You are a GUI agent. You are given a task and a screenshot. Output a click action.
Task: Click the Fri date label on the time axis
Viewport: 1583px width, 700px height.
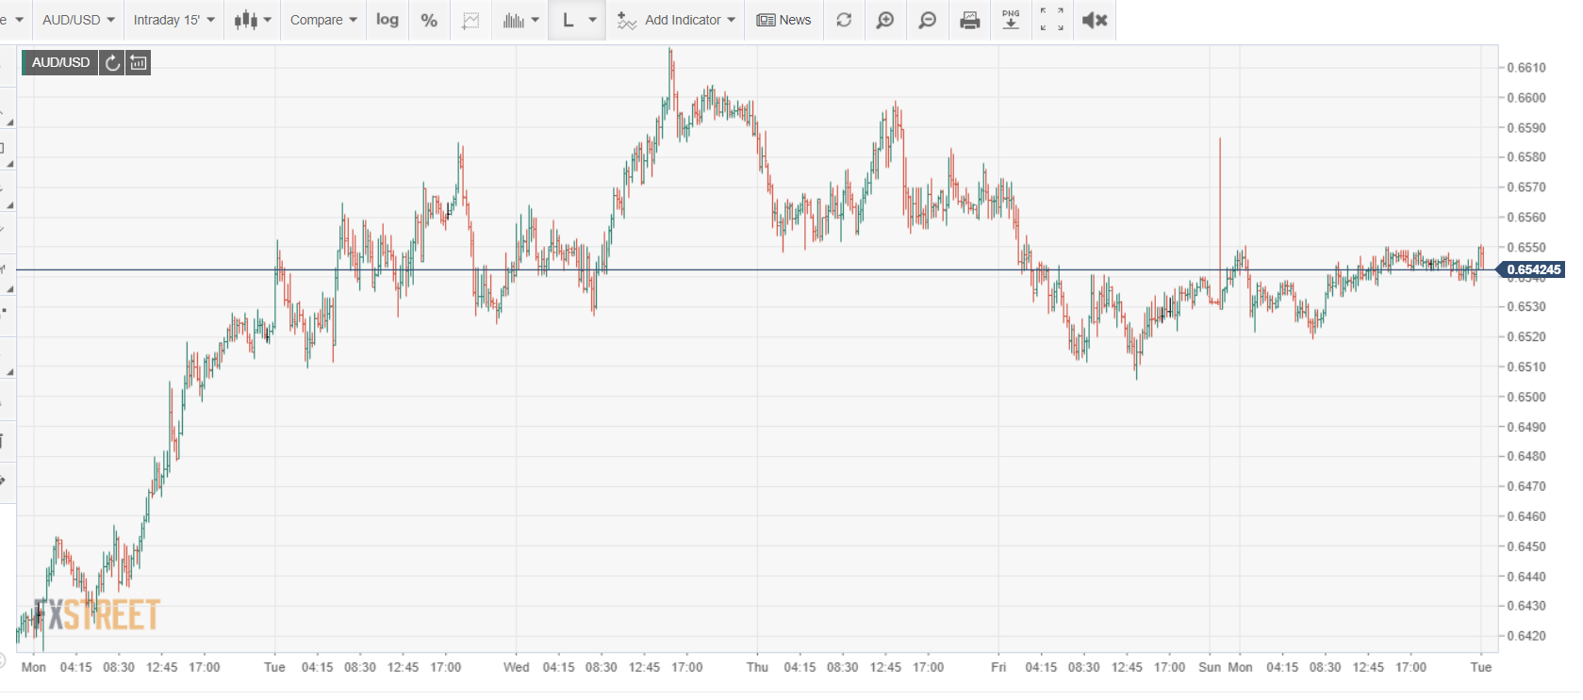tap(998, 667)
